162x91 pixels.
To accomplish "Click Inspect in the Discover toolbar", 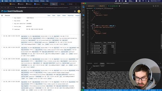I will (x=77, y=15).
